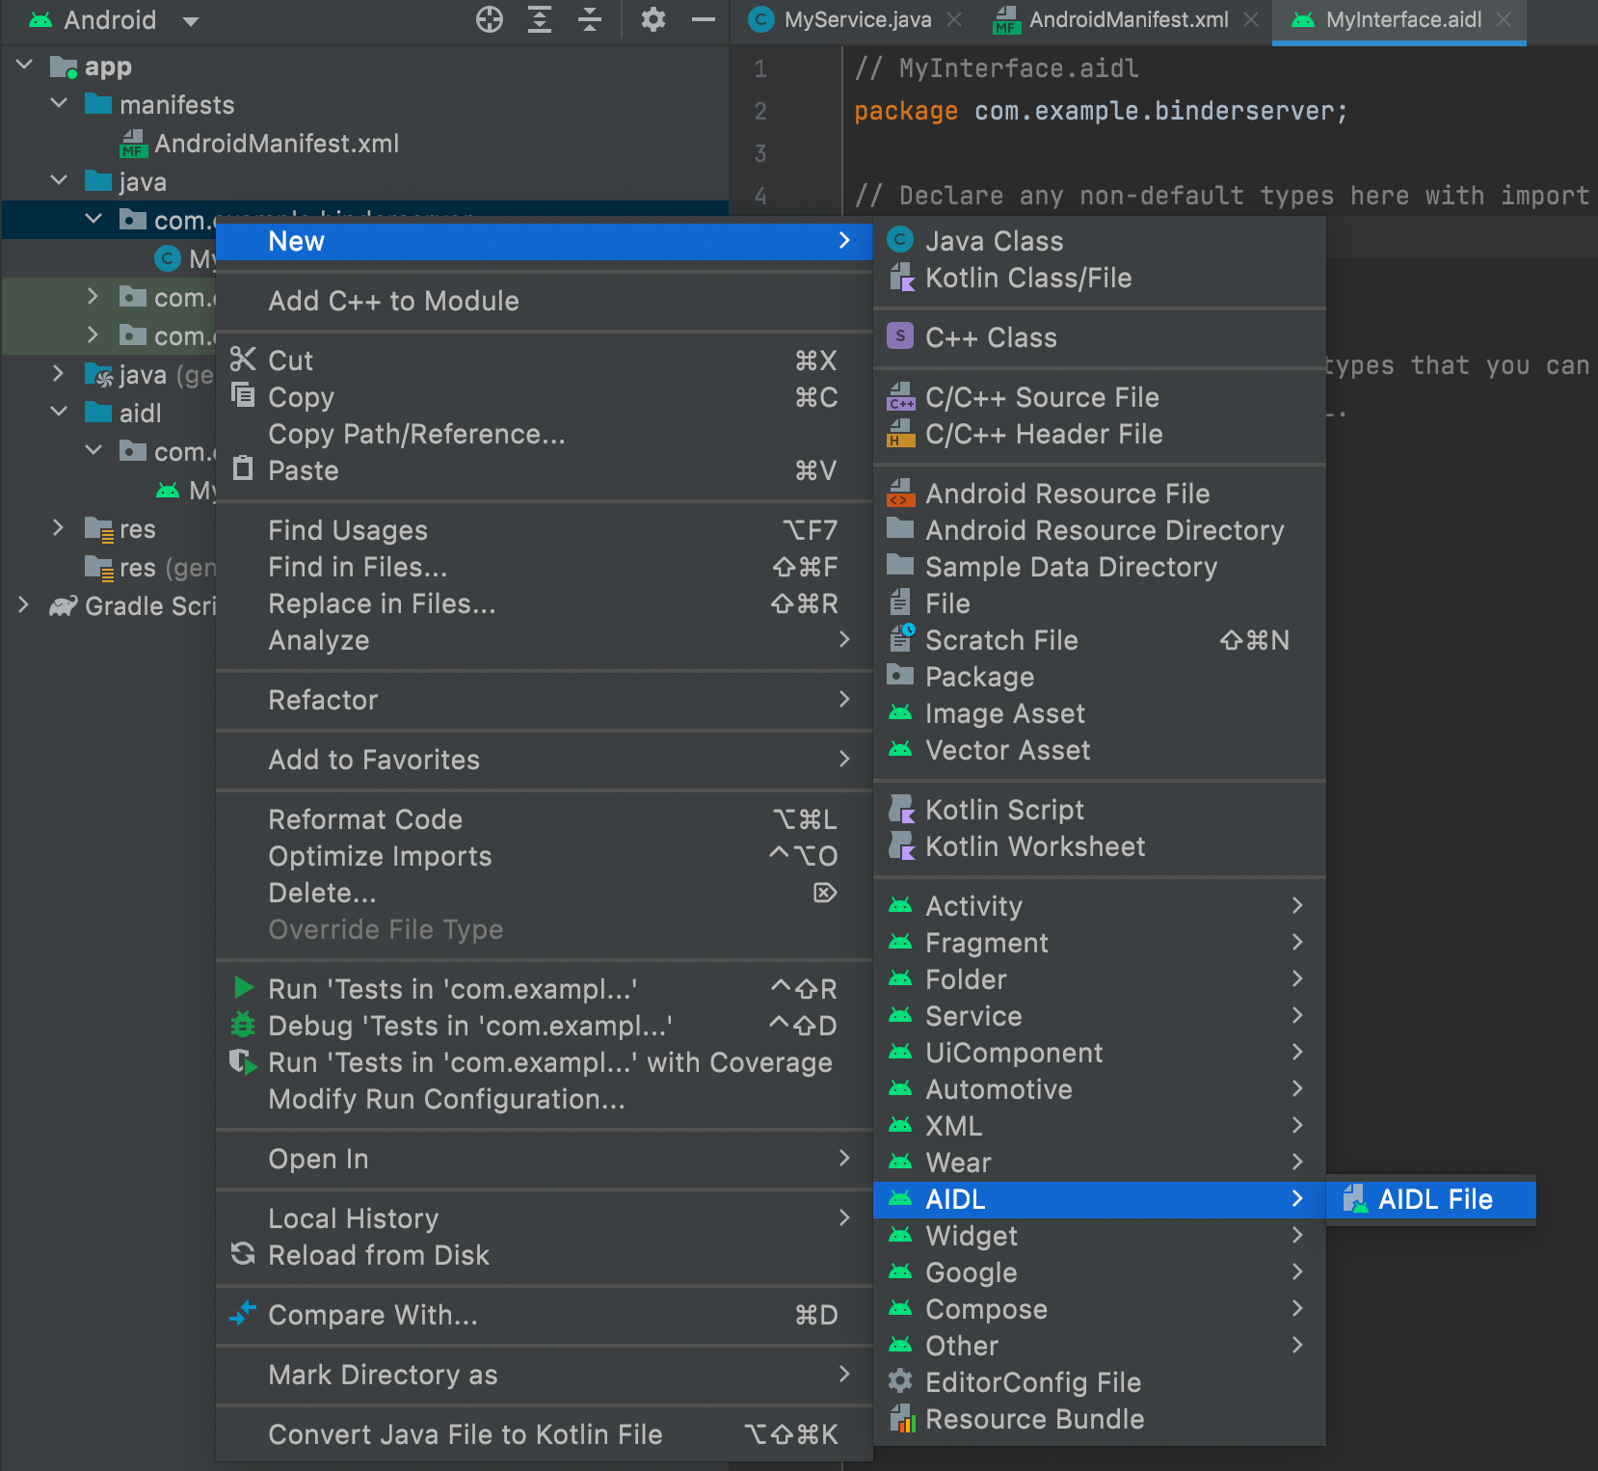
Task: Open Mark Directory as submenu
Action: tap(545, 1375)
